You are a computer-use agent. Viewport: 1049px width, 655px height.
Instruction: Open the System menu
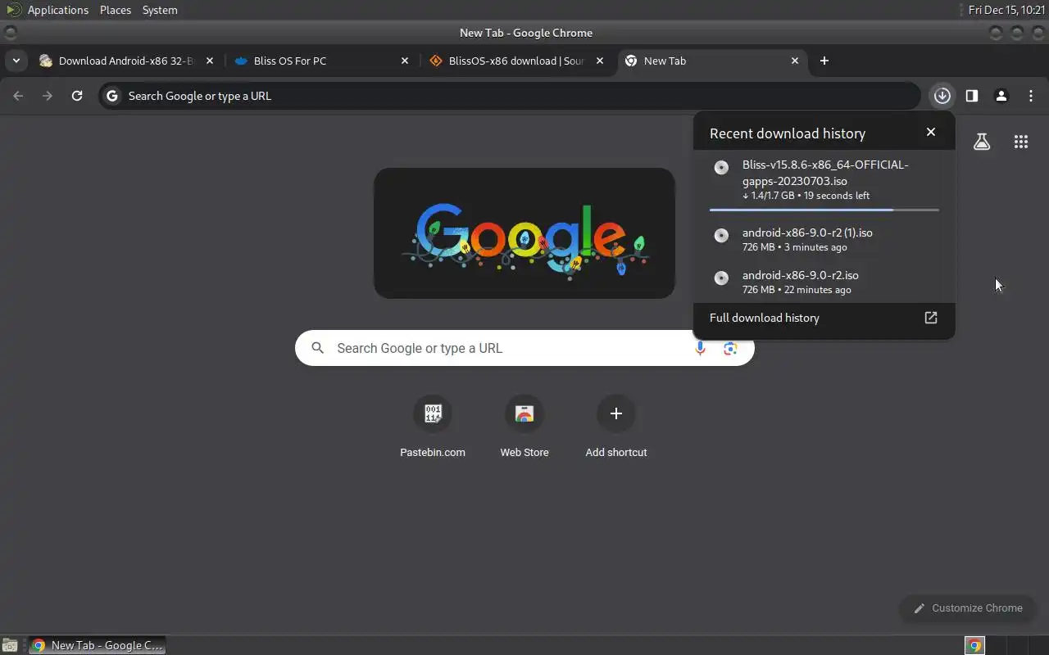click(x=160, y=10)
